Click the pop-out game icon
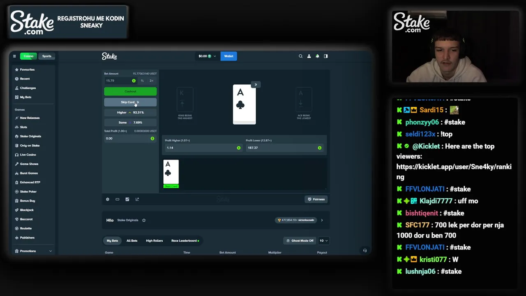Viewport: 526px width, 296px height. (x=137, y=199)
